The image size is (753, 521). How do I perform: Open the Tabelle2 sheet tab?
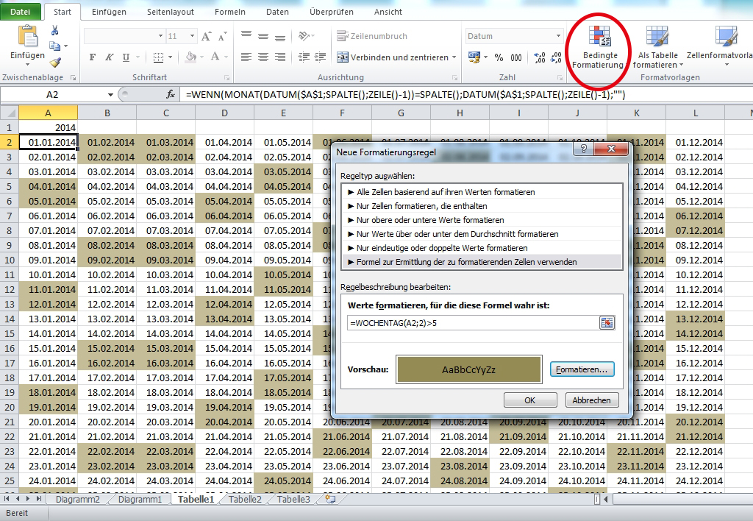245,500
